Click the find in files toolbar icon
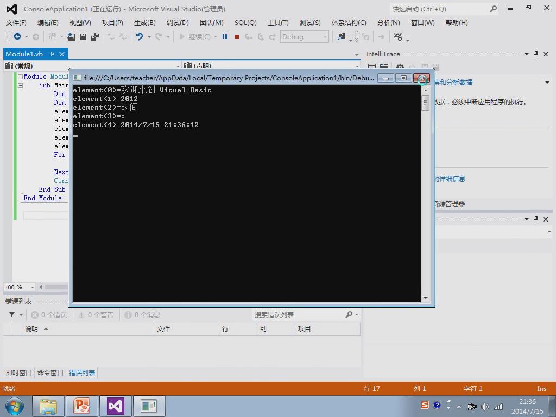 341,36
